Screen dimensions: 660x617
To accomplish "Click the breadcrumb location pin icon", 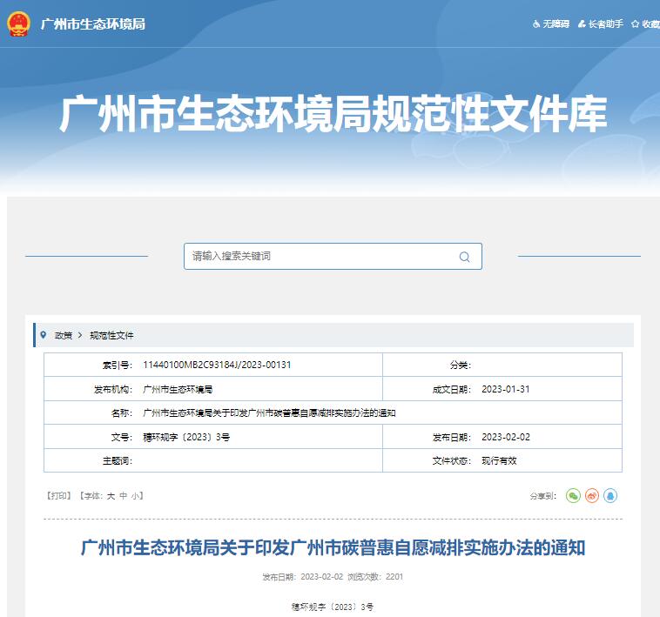I will pos(43,335).
